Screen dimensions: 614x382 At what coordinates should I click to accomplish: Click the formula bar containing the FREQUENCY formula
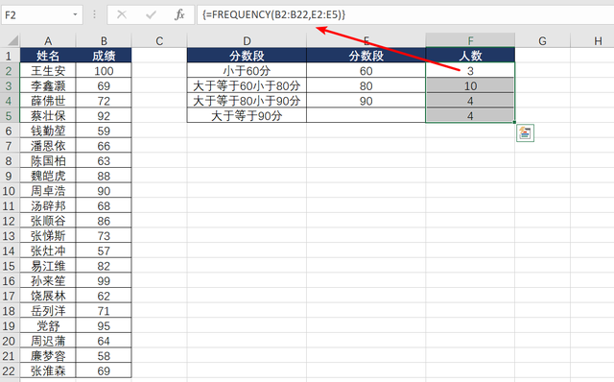pyautogui.click(x=405, y=15)
